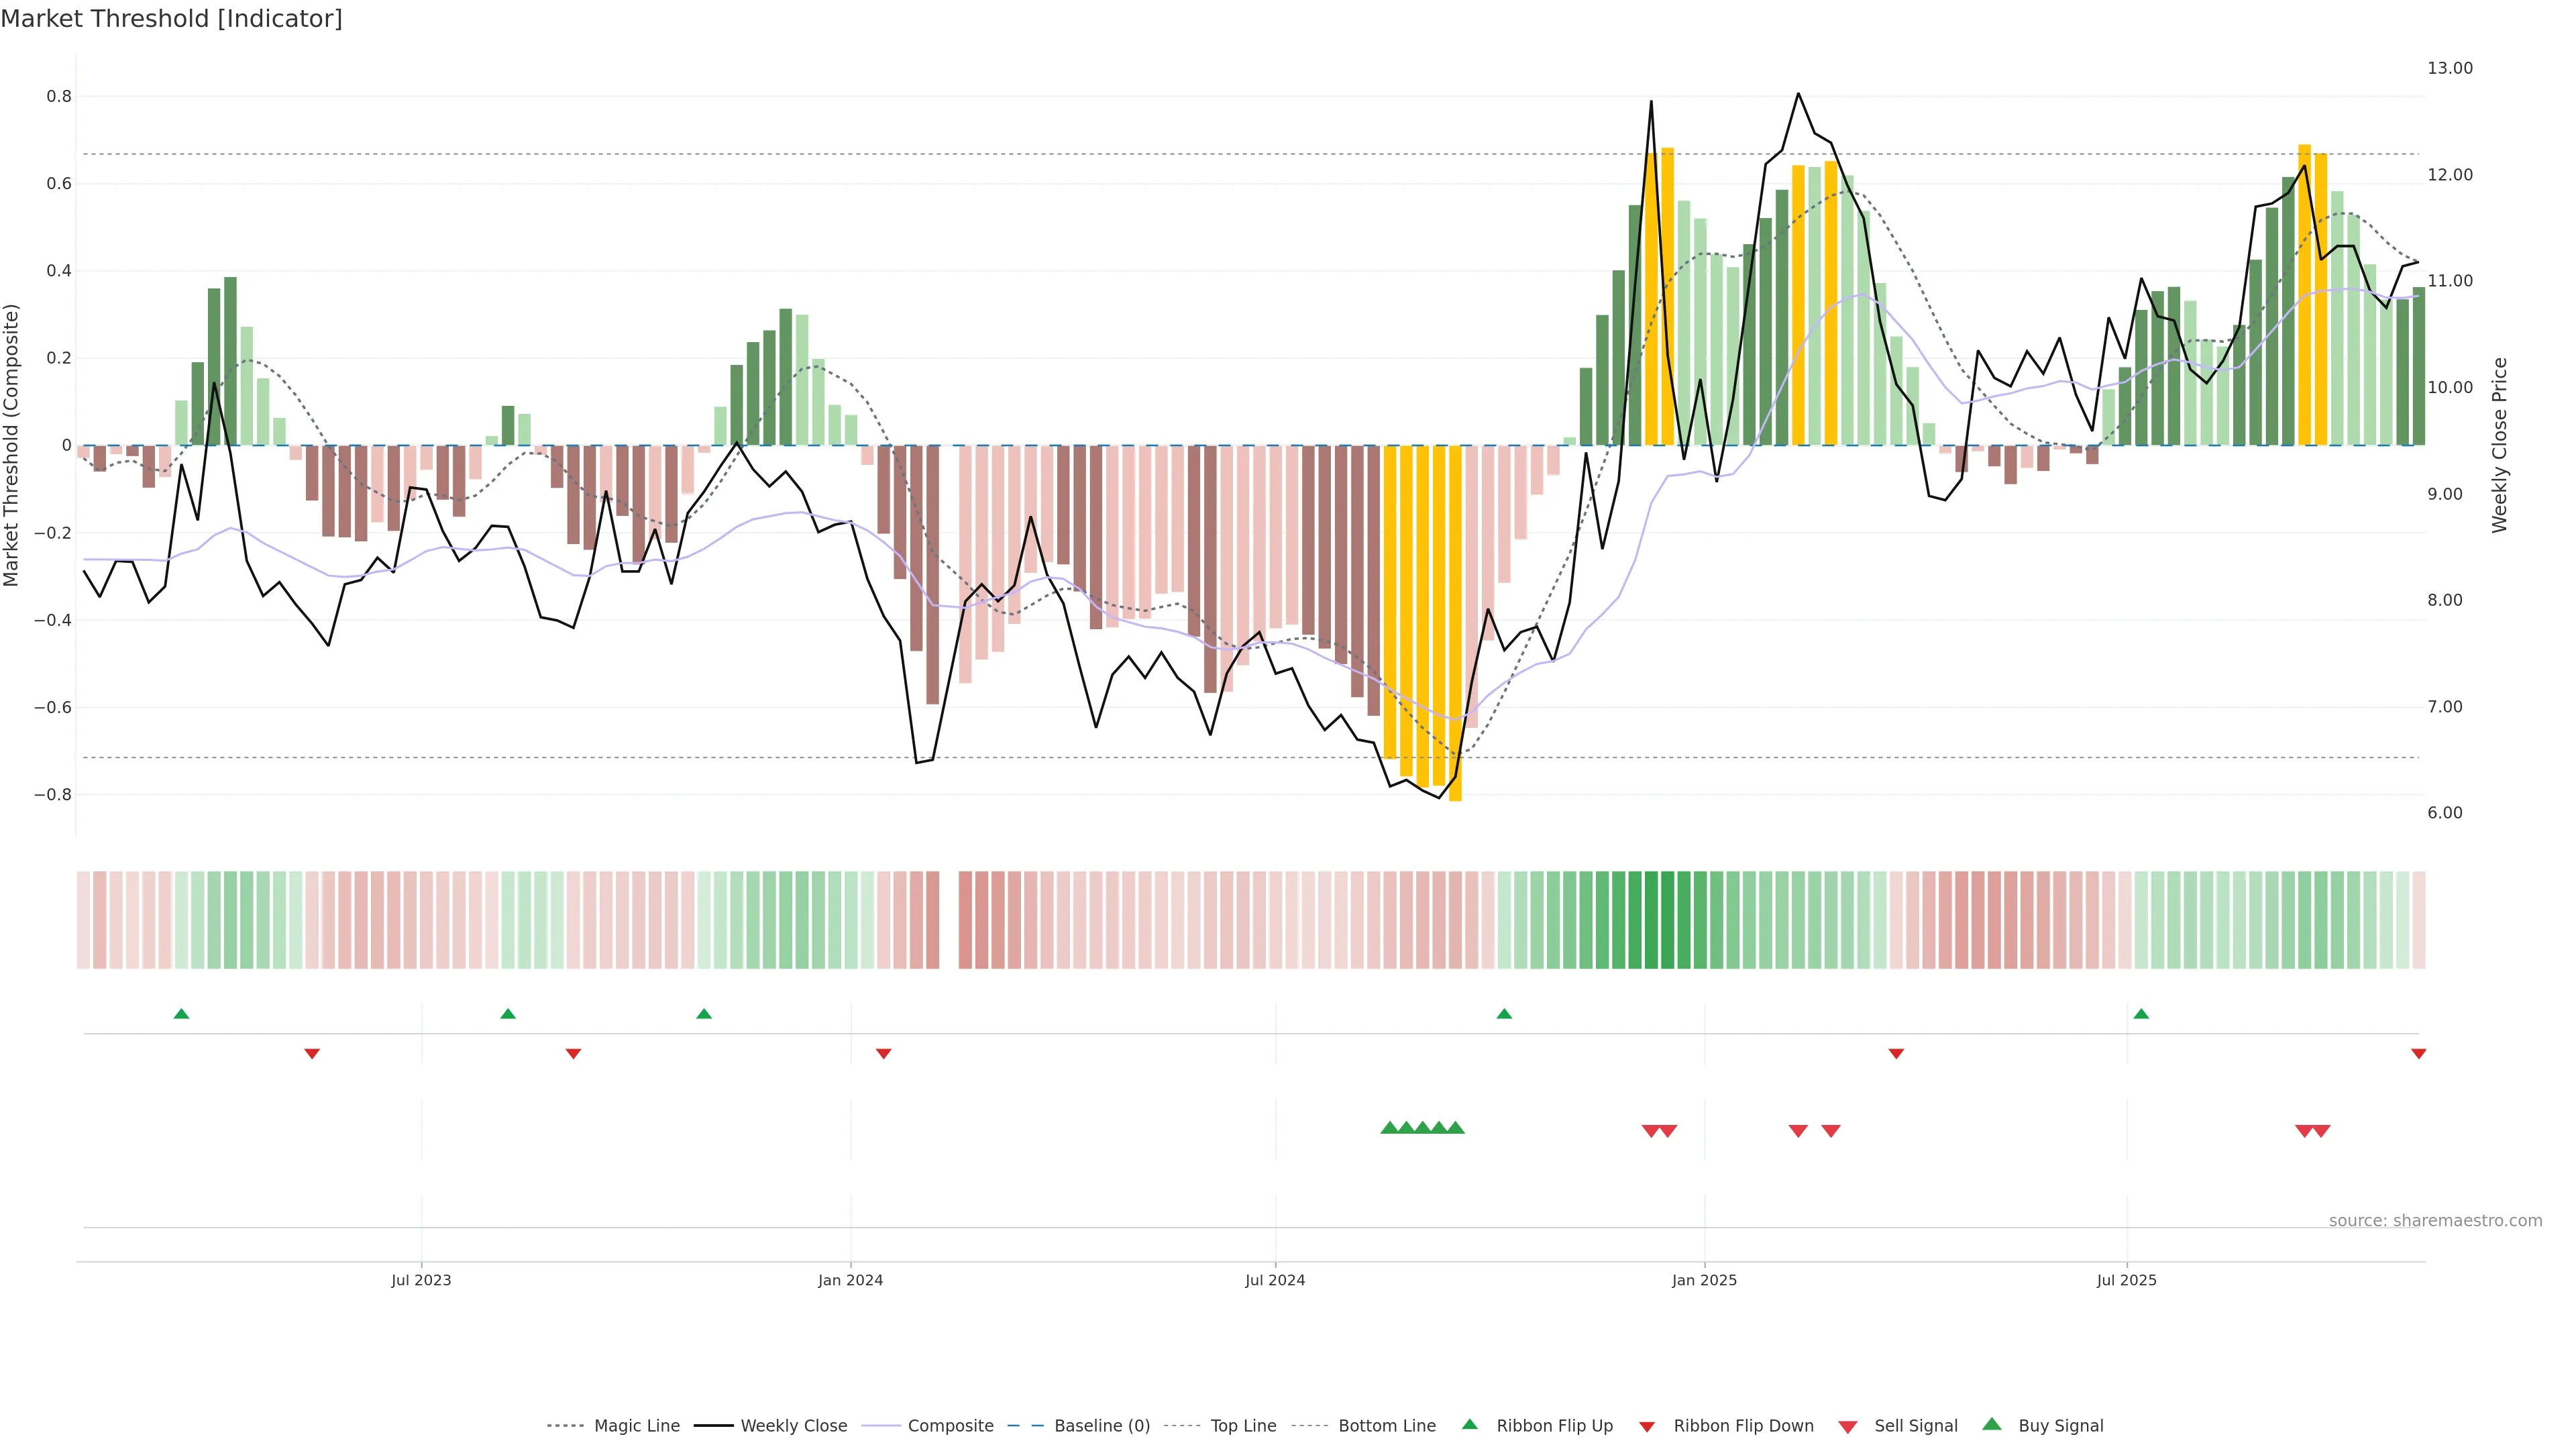The width and height of the screenshot is (2576, 1449).
Task: Click the Market Threshold [Indicator] title
Action: [x=171, y=19]
